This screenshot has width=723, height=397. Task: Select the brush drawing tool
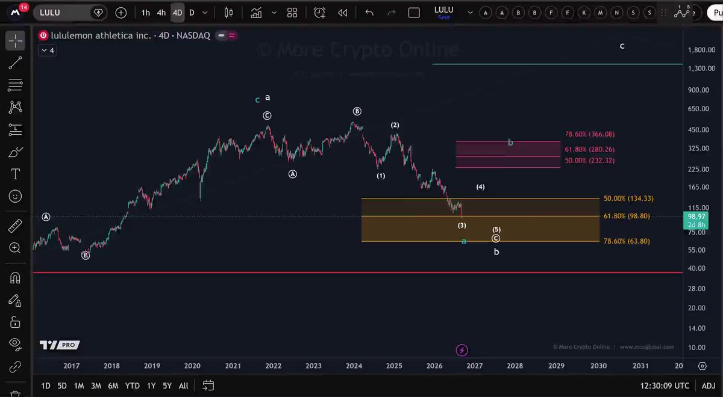(x=15, y=152)
